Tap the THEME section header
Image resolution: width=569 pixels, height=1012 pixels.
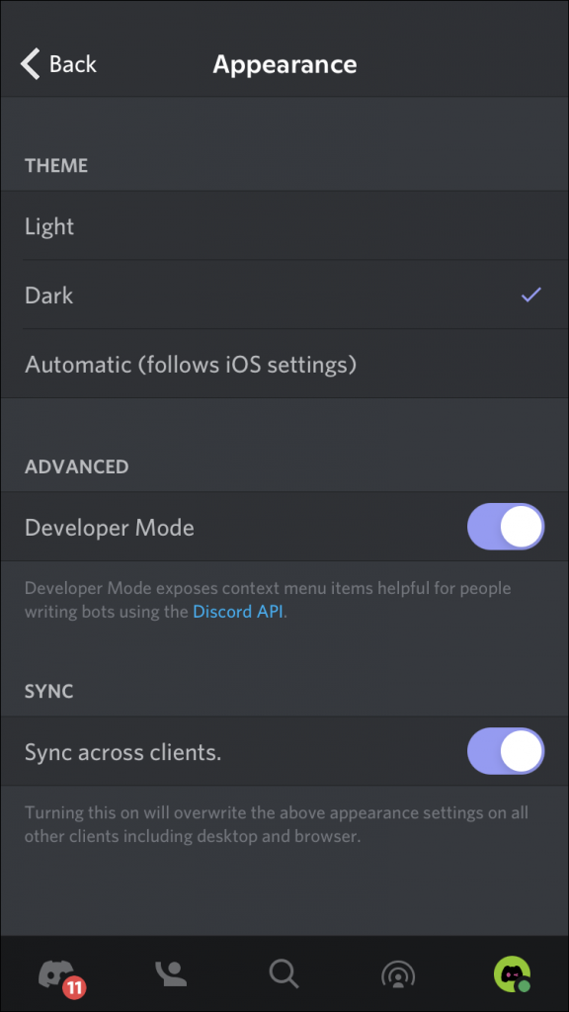pos(56,166)
